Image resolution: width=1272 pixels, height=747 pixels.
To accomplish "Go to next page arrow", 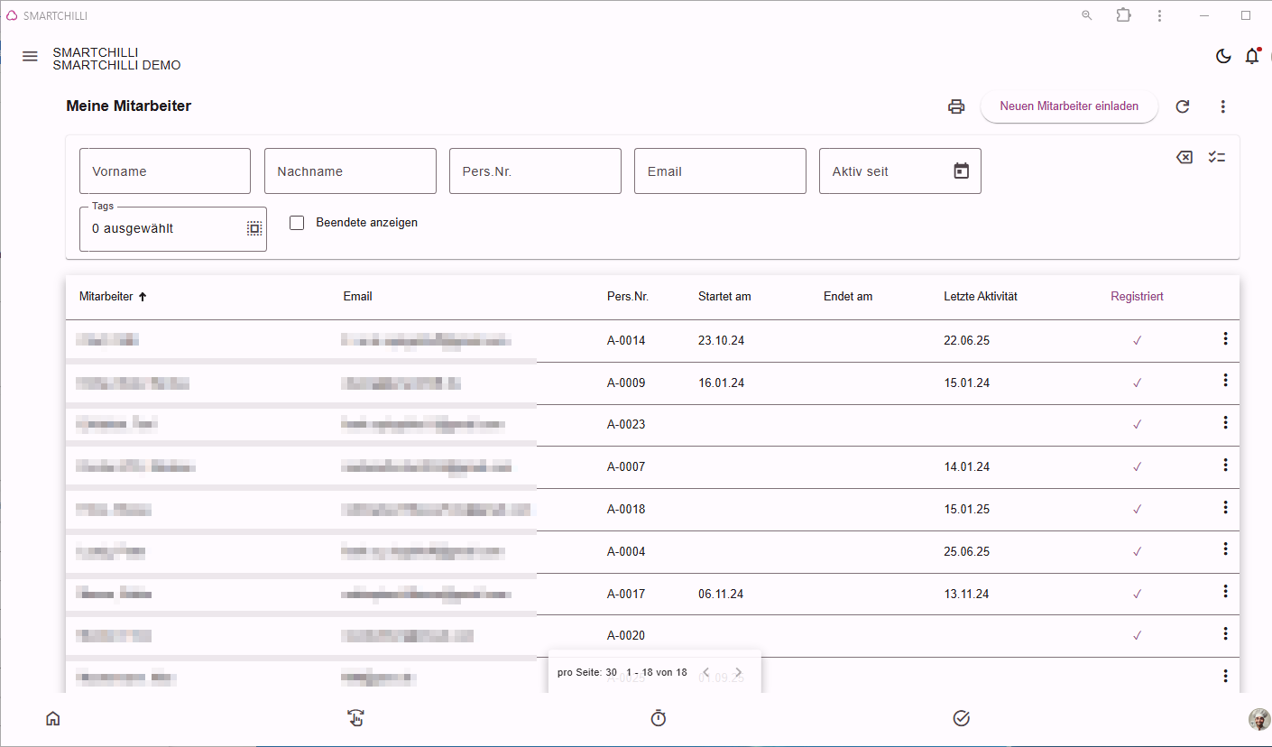I will point(738,672).
